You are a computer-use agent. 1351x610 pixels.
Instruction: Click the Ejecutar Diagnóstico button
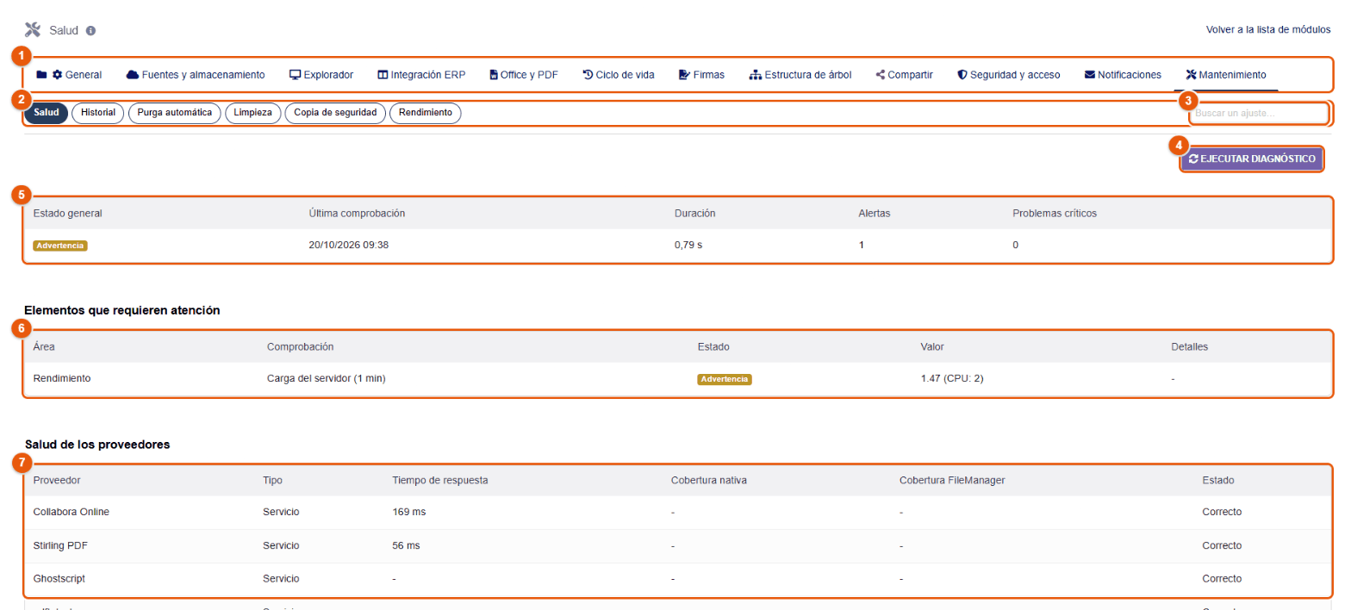[x=1252, y=159]
